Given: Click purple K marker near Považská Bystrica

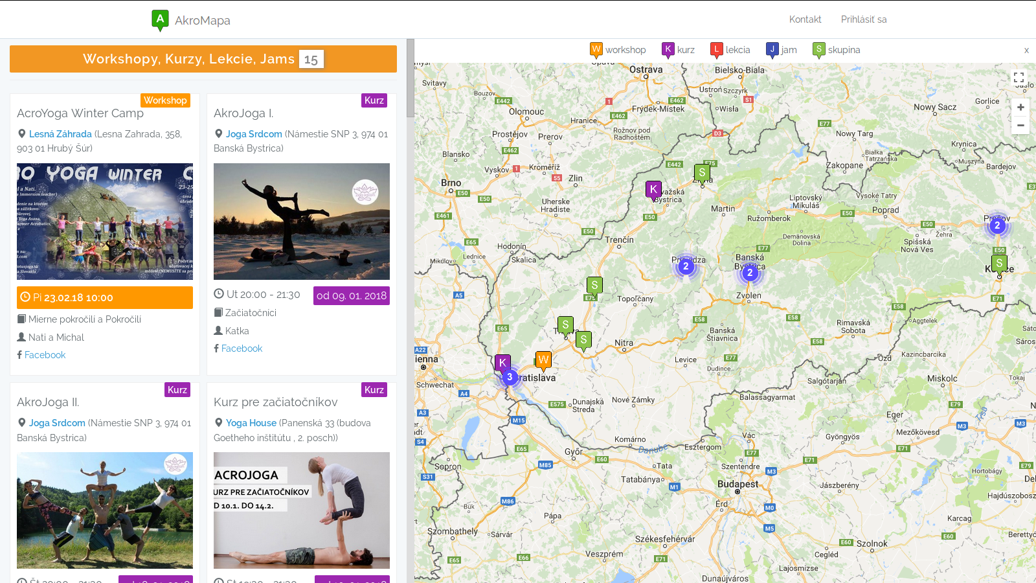Looking at the screenshot, I should (653, 190).
